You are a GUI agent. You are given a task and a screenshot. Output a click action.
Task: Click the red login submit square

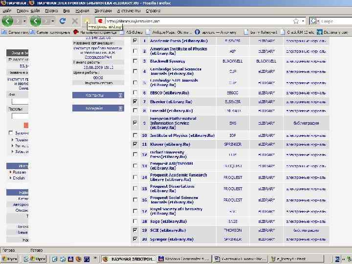(x=26, y=125)
